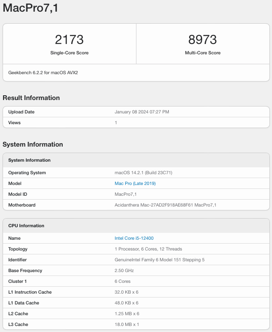Select the 8973 multi-core score value

[202, 40]
